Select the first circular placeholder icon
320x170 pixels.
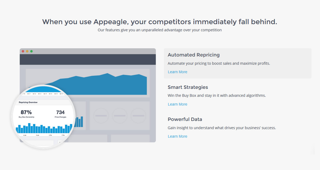[x=101, y=116]
